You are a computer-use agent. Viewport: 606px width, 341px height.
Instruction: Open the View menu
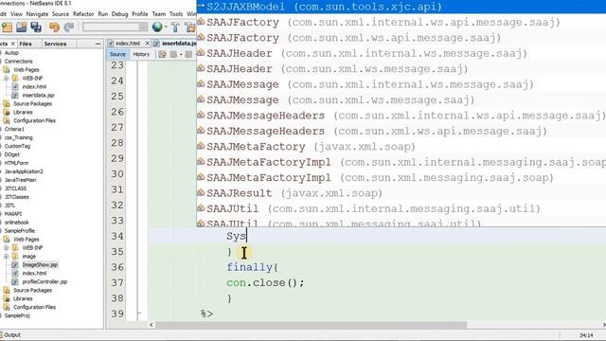pos(16,14)
